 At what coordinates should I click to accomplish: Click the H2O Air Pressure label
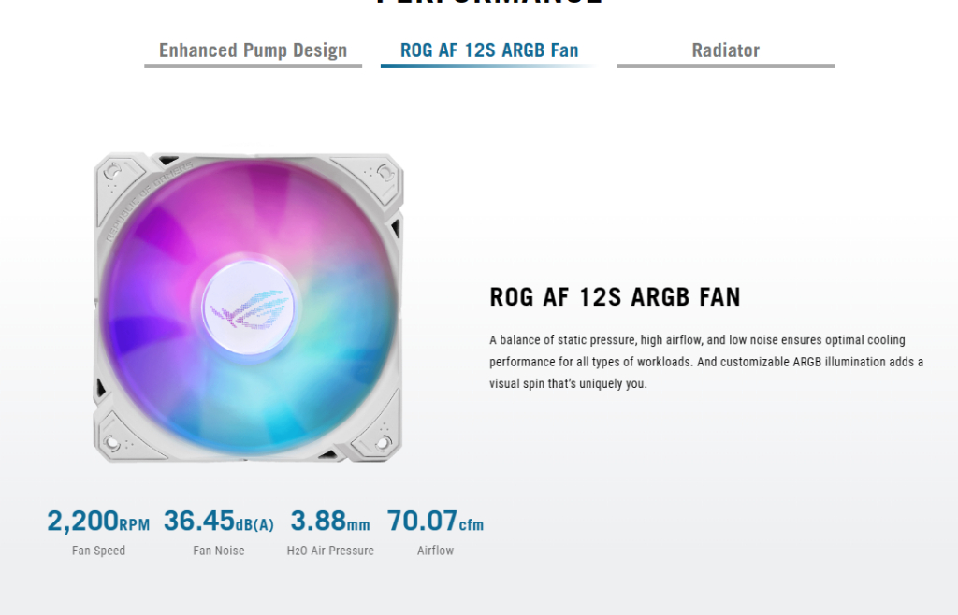pos(330,551)
